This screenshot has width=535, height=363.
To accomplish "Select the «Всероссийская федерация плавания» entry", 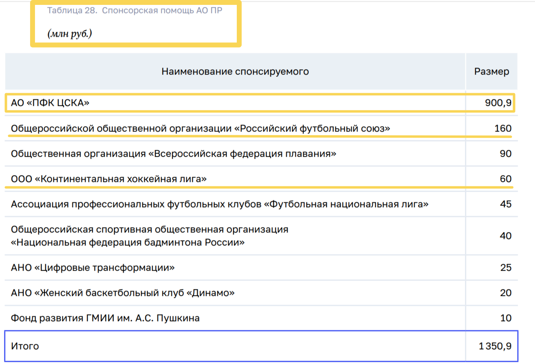I will coord(174,154).
